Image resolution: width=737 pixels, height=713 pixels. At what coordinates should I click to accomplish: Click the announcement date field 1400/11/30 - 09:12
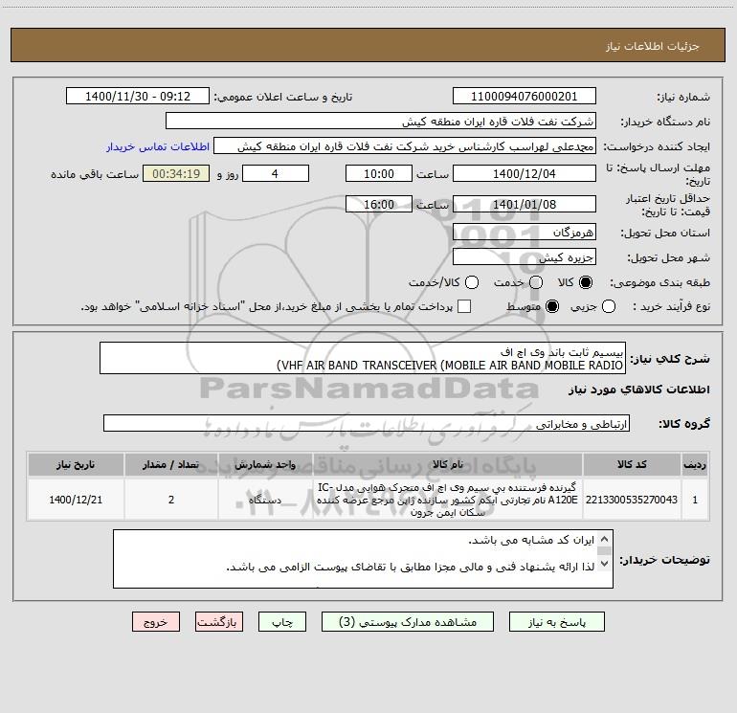tap(138, 96)
